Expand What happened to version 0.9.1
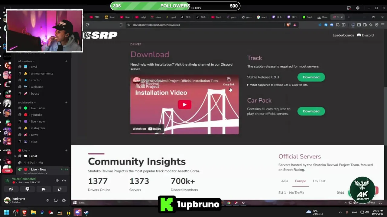Image resolution: width=387 pixels, height=217 pixels. pyautogui.click(x=278, y=85)
